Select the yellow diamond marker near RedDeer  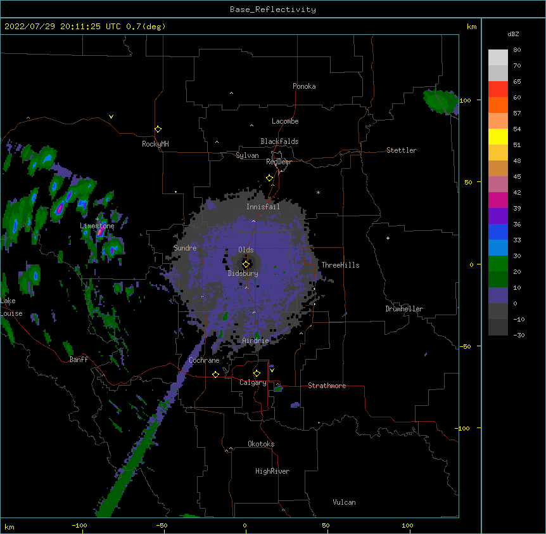click(x=270, y=178)
